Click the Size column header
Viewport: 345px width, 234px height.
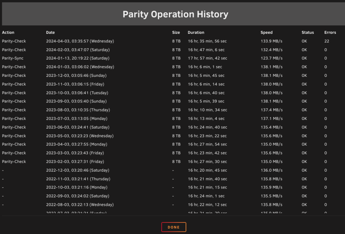coord(176,32)
